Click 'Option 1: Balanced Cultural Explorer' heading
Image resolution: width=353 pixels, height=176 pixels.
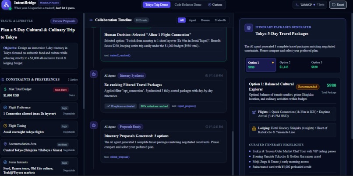(x=271, y=86)
